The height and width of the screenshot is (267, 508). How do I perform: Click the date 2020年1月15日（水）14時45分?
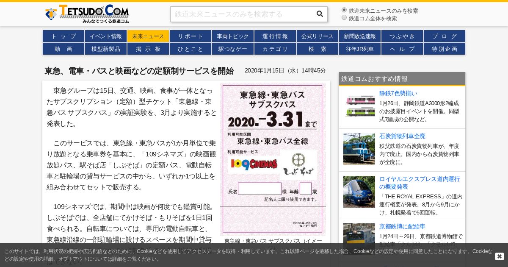285,70
